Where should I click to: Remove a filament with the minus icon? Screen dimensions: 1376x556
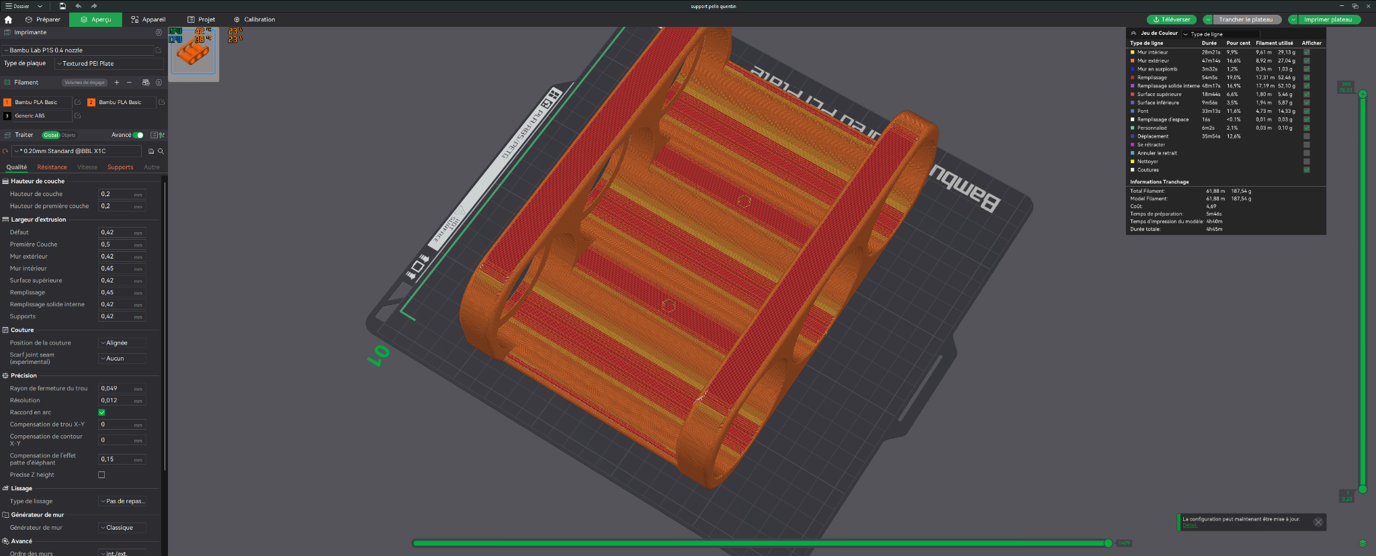(129, 83)
